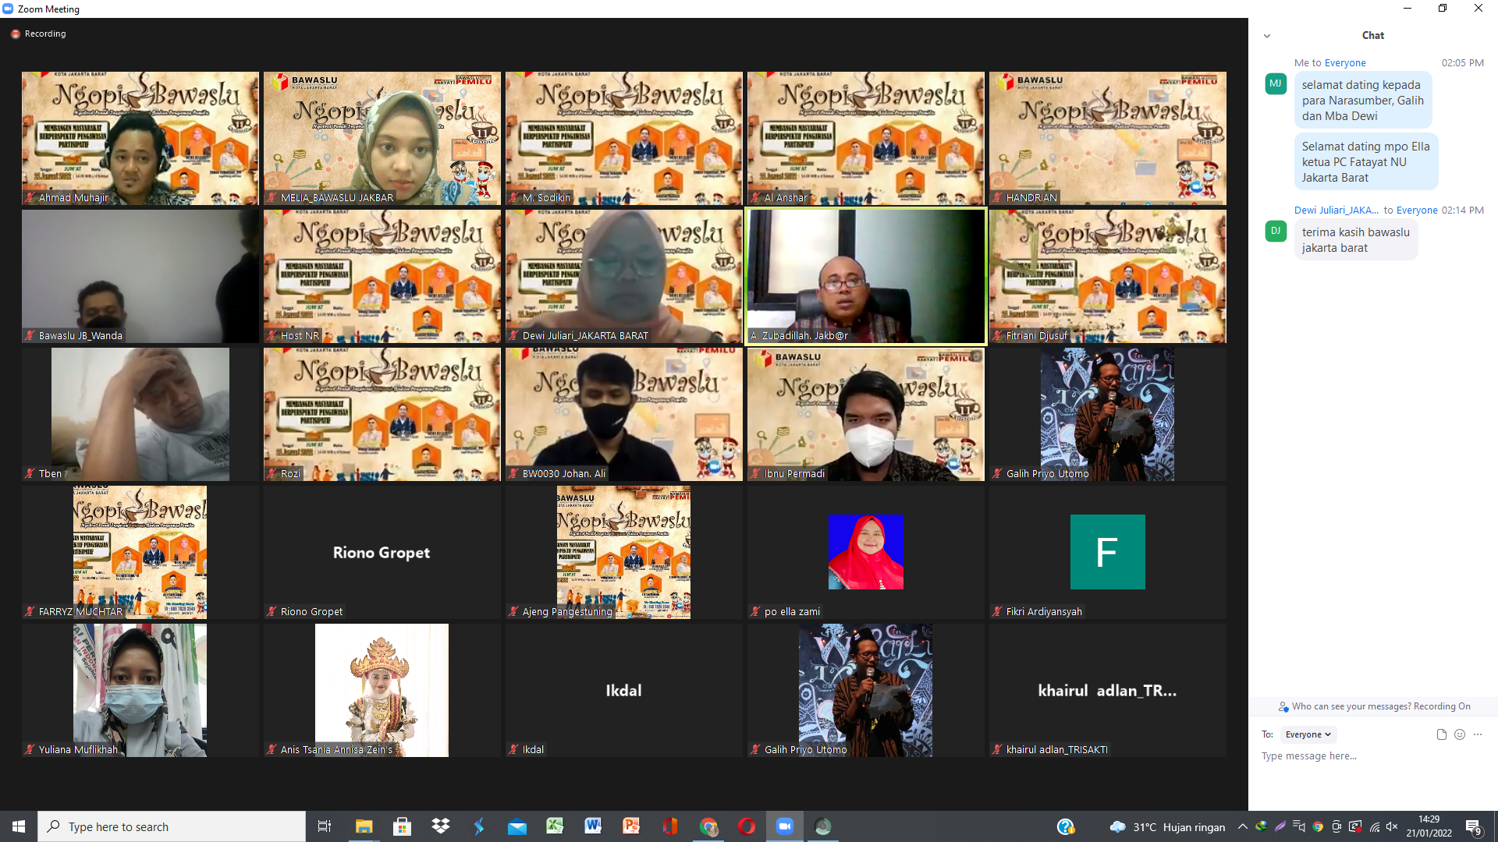Open Dropbox from the taskbar
Screen dimensions: 1498x842
pos(441,826)
